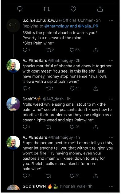
Task: Open u.c.h.e.c.h.u.k.w.u profile name
Action: click(40, 20)
